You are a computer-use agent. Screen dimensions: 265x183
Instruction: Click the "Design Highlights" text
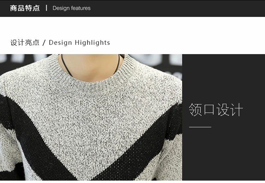[x=79, y=43]
